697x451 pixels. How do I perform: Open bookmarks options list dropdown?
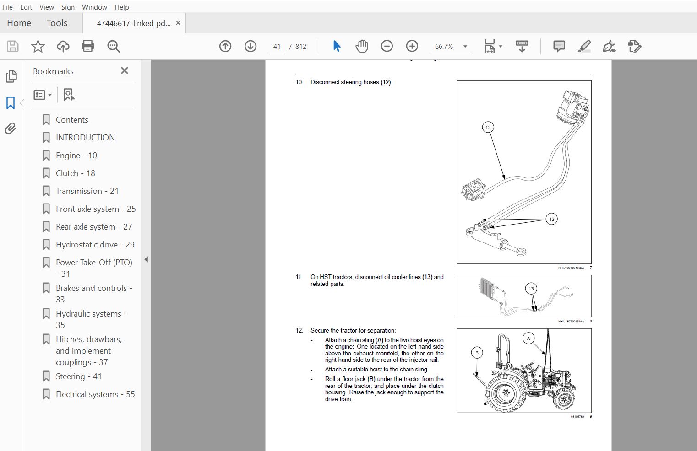pyautogui.click(x=43, y=95)
